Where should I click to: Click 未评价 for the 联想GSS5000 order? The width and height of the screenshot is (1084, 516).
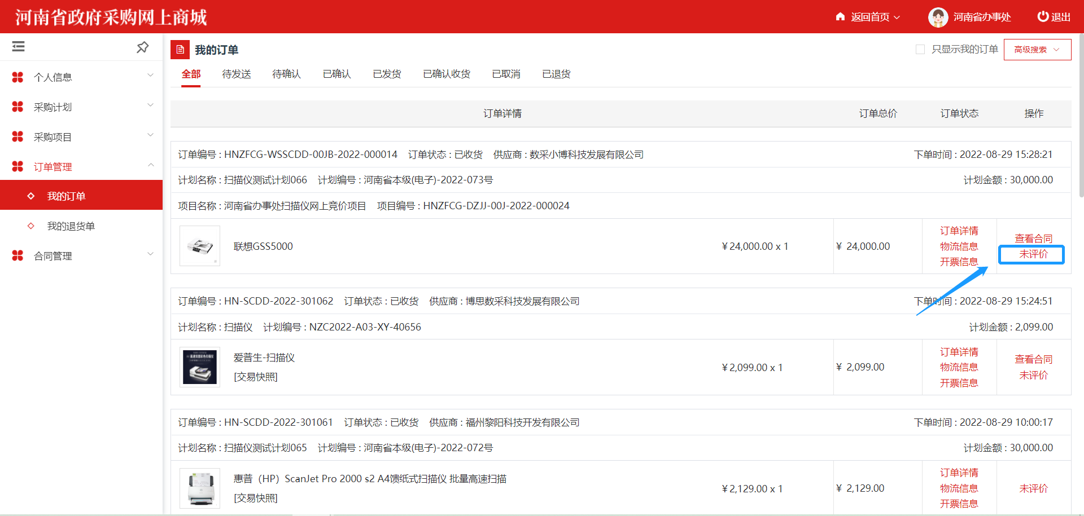[x=1033, y=254]
